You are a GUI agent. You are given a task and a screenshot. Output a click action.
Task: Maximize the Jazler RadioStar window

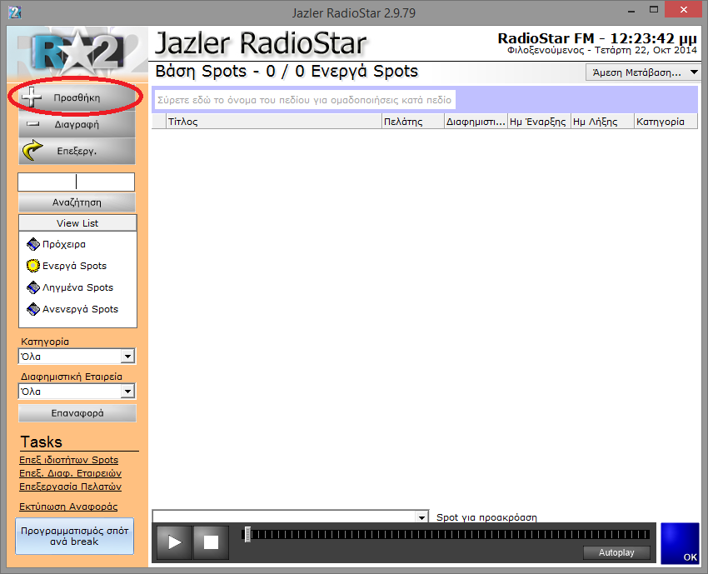click(x=653, y=10)
